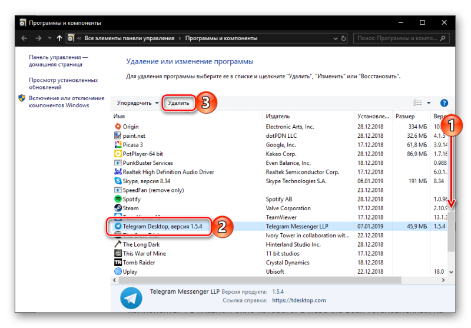Click the 'TeamViewer' publisher cell
Screen dimensions: 471x328
281,217
